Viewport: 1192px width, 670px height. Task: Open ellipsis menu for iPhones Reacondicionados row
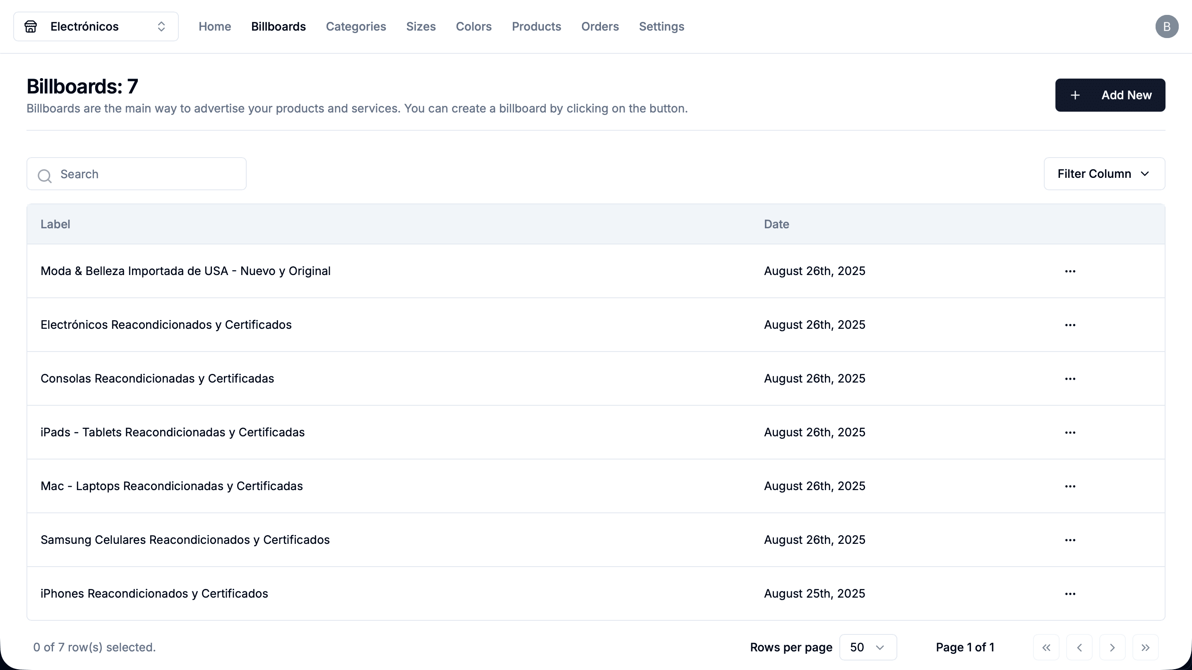pyautogui.click(x=1070, y=594)
